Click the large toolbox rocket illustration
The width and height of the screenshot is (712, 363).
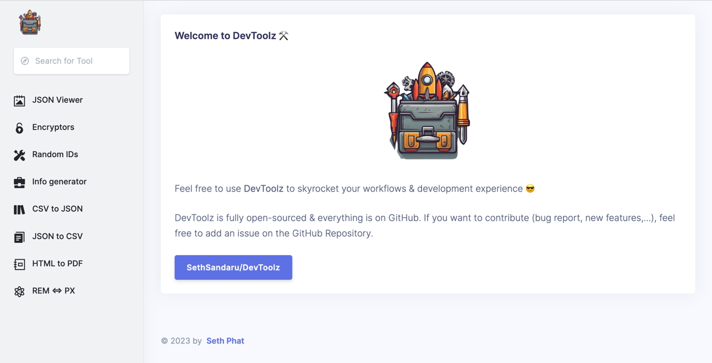[x=428, y=110]
